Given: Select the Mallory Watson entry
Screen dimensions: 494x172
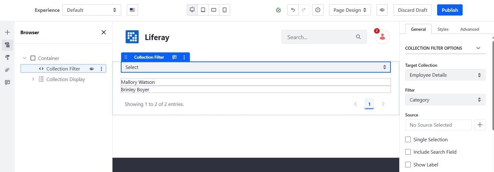Looking at the screenshot, I should click(256, 82).
